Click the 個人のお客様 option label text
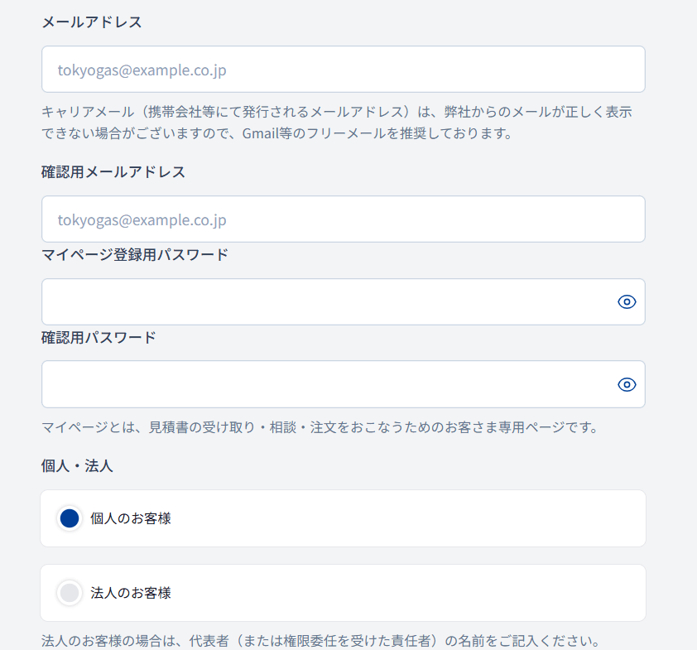The image size is (697, 650). pyautogui.click(x=131, y=519)
